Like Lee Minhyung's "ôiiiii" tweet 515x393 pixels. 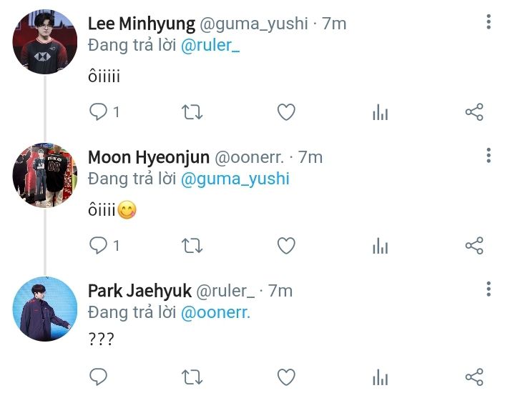pyautogui.click(x=286, y=112)
